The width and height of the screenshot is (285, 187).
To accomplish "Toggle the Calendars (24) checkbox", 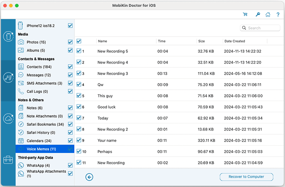I will pos(70,140).
